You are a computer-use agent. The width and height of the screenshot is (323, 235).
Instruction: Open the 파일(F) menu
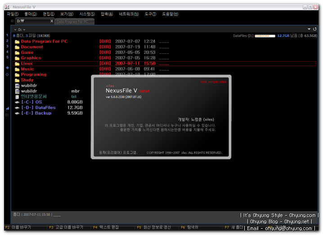click(x=13, y=14)
